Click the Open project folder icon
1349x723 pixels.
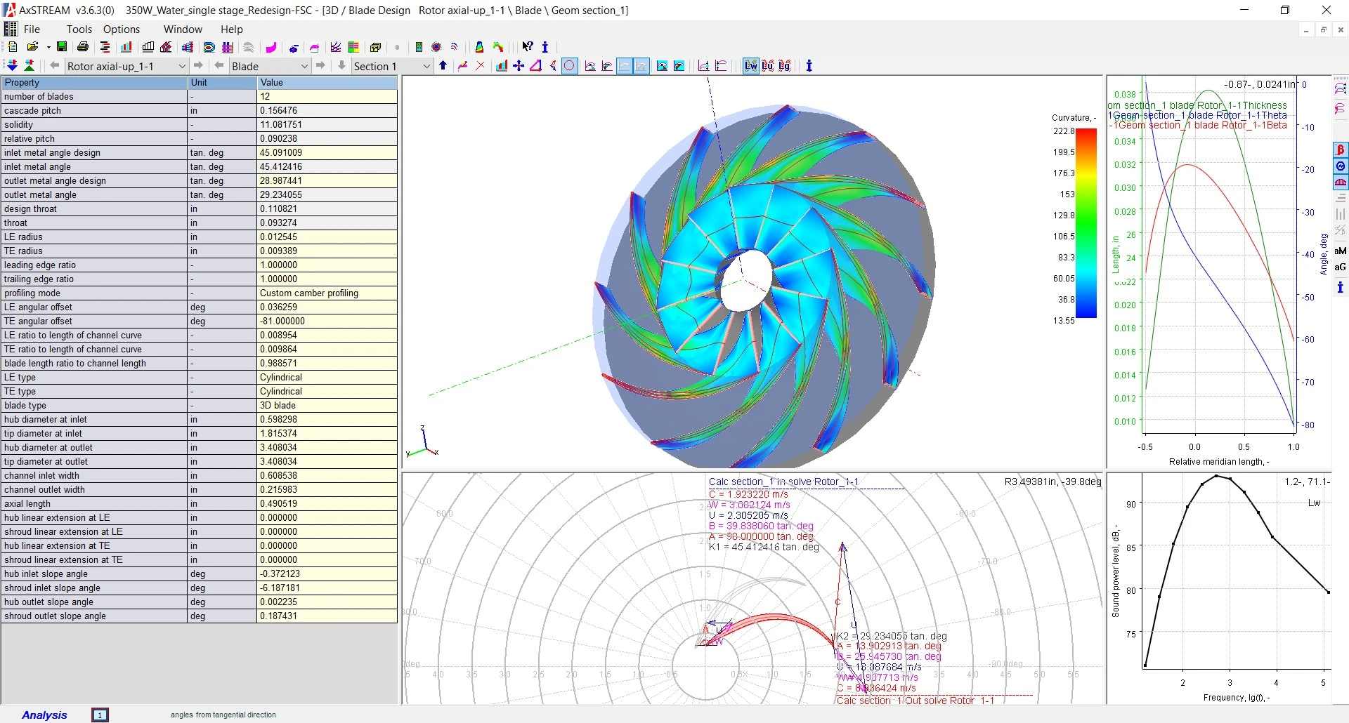(32, 47)
